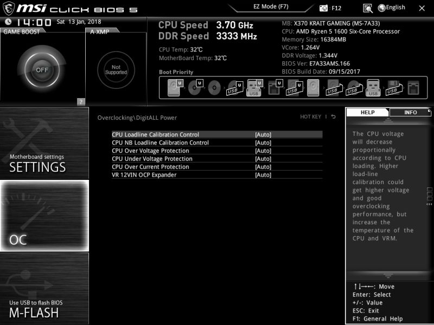Open CPU Under Voltage Protection [Auto] options
Screen dimensions: 434x325
[x=217, y=159]
